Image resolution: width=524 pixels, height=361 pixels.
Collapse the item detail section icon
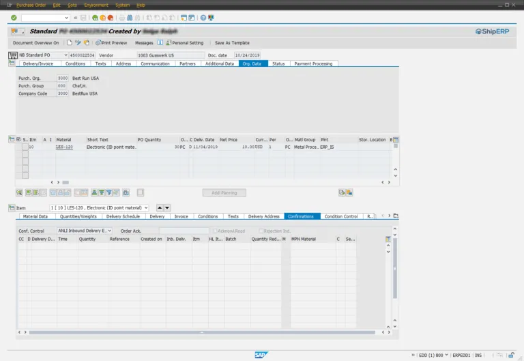coord(12,207)
